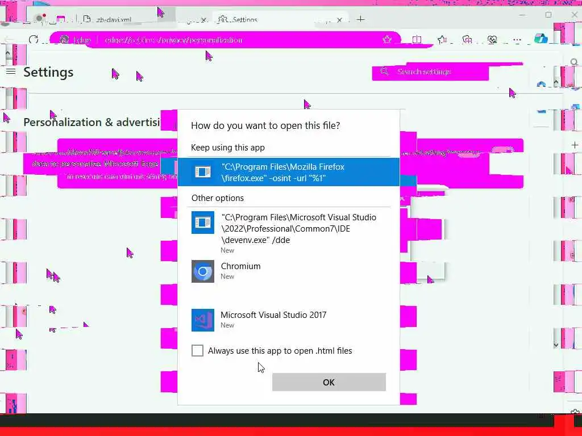Click the Visual Studio 2017 icon
582x436 pixels.
pos(203,320)
